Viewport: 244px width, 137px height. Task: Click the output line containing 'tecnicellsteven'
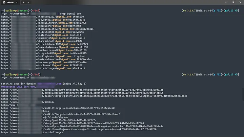coord(47,29)
